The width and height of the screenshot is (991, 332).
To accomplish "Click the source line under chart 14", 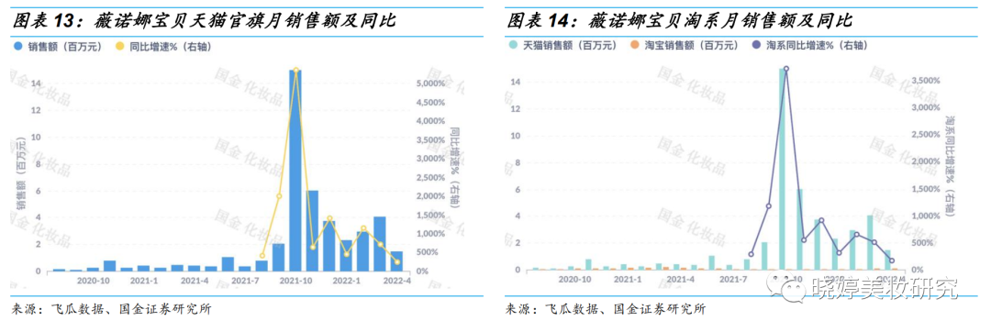I will (607, 309).
